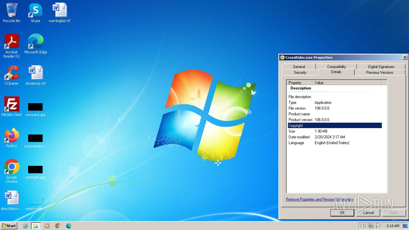Image resolution: width=409 pixels, height=230 pixels.
Task: Select the drivebody.rtf file icon
Action: [35, 75]
